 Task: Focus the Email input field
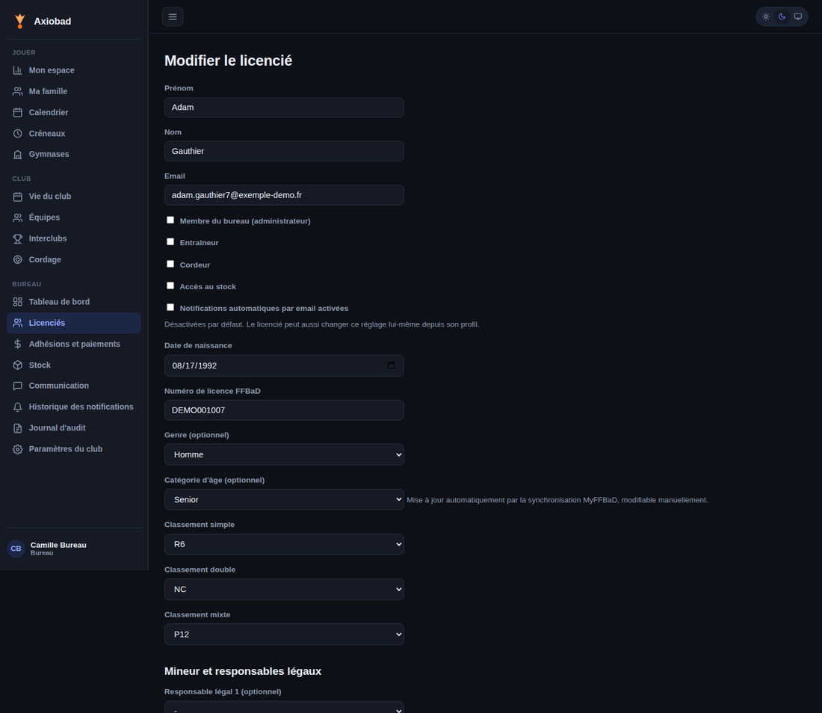pyautogui.click(x=284, y=195)
